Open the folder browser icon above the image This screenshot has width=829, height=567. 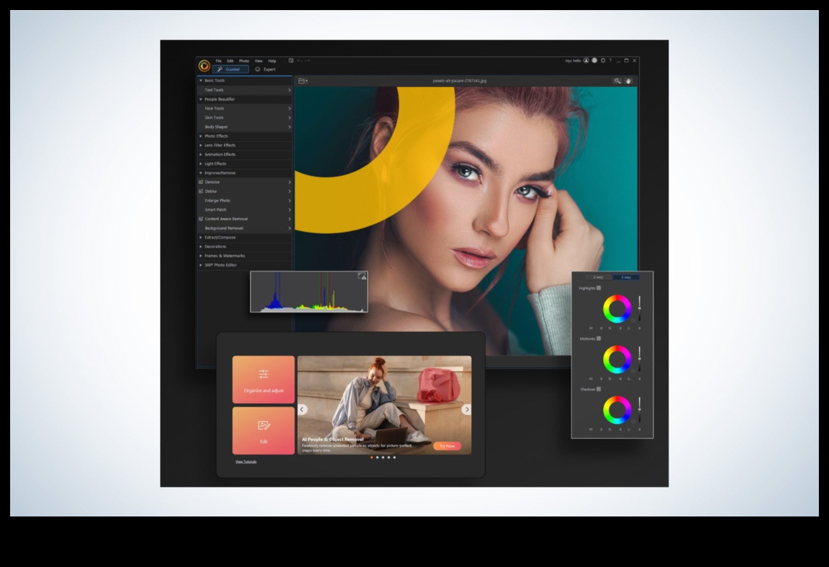[302, 80]
